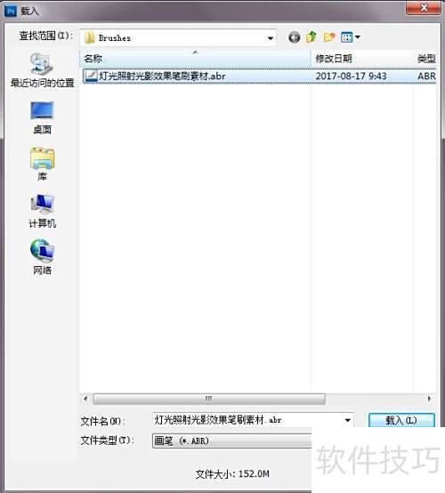Go up one folder level icon
The width and height of the screenshot is (445, 493).
[x=311, y=37]
